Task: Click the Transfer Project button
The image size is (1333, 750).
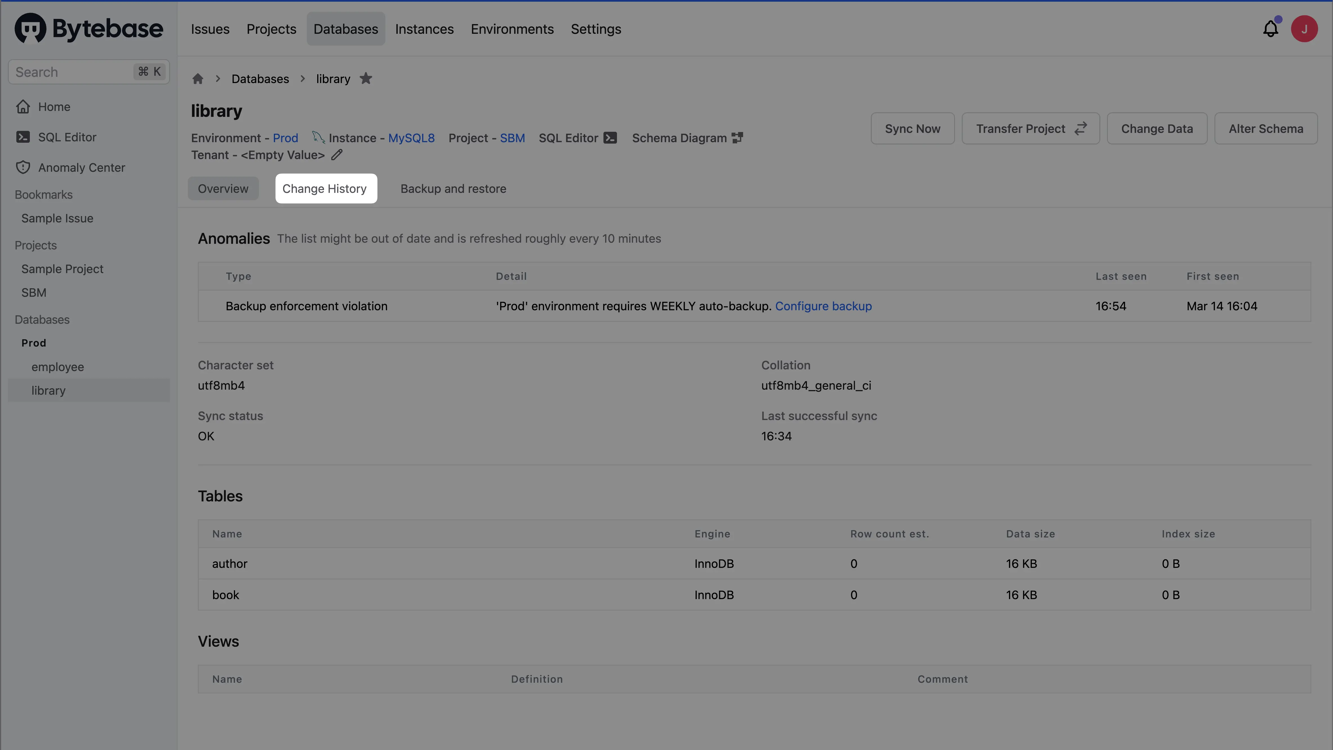Action: point(1030,128)
